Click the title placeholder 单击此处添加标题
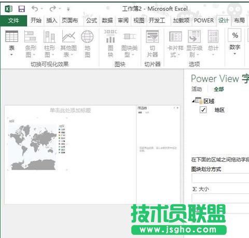249x238 pixels. coord(71,110)
